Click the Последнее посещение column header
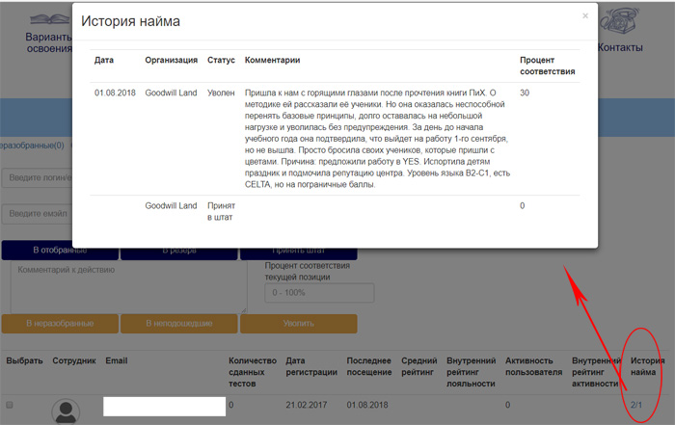Image resolution: width=675 pixels, height=425 pixels. click(369, 372)
